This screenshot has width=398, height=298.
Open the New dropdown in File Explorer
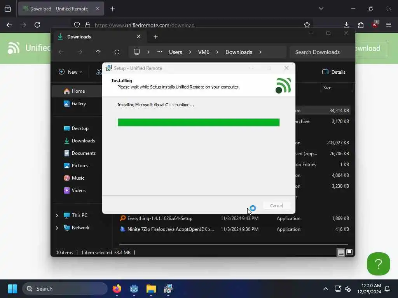coord(71,72)
